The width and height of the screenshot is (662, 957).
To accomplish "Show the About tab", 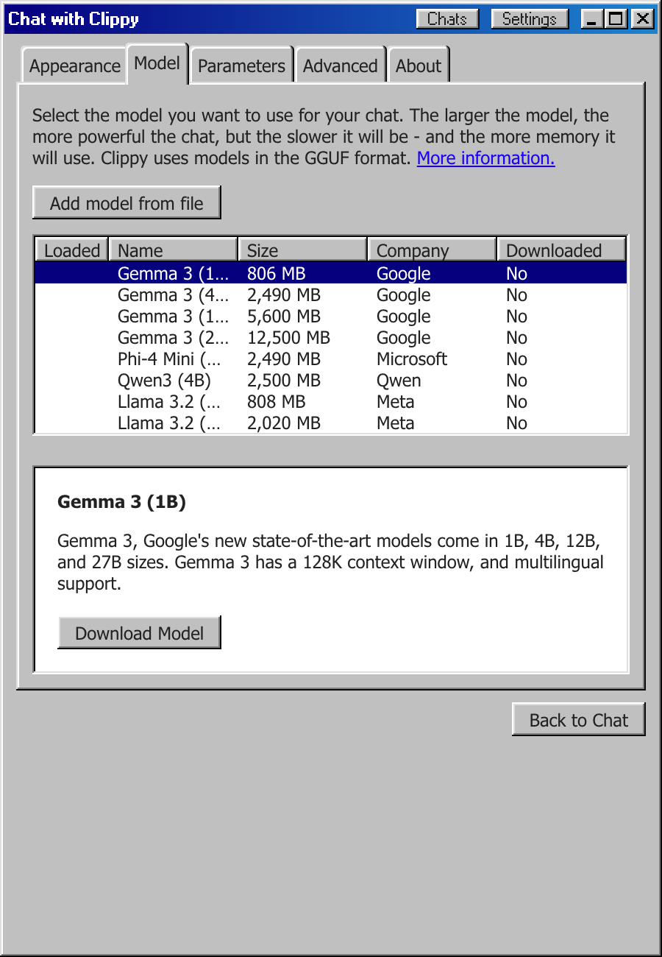I will (x=419, y=66).
